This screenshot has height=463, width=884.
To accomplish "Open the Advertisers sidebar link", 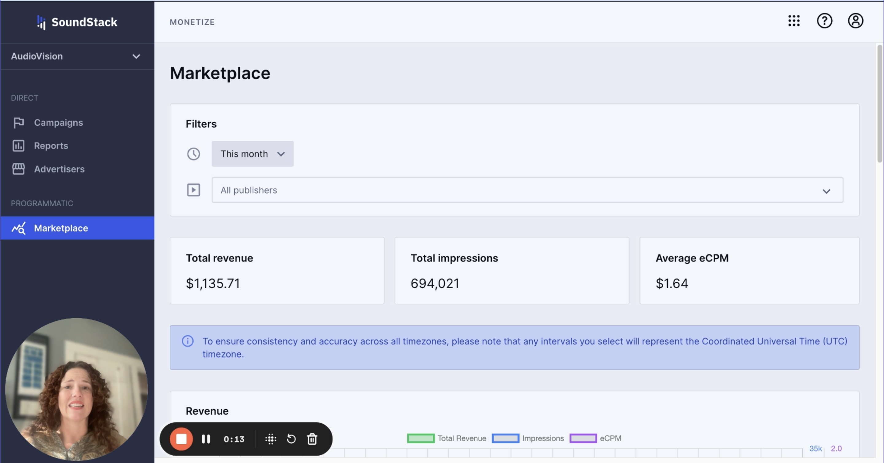I will point(59,169).
